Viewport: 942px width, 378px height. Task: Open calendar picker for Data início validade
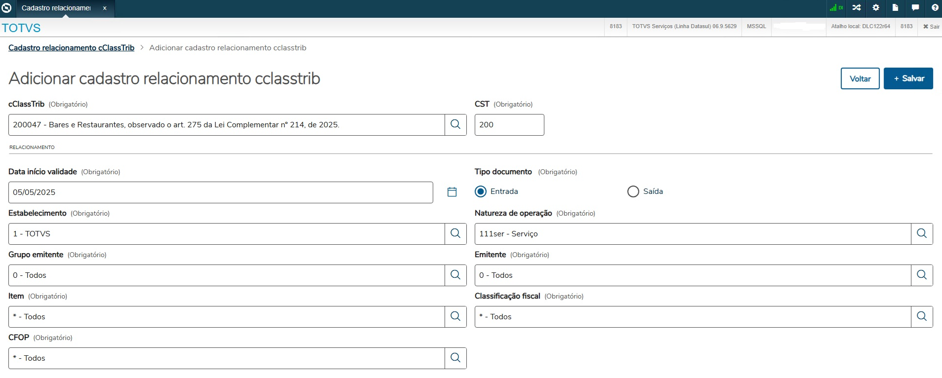pyautogui.click(x=451, y=192)
